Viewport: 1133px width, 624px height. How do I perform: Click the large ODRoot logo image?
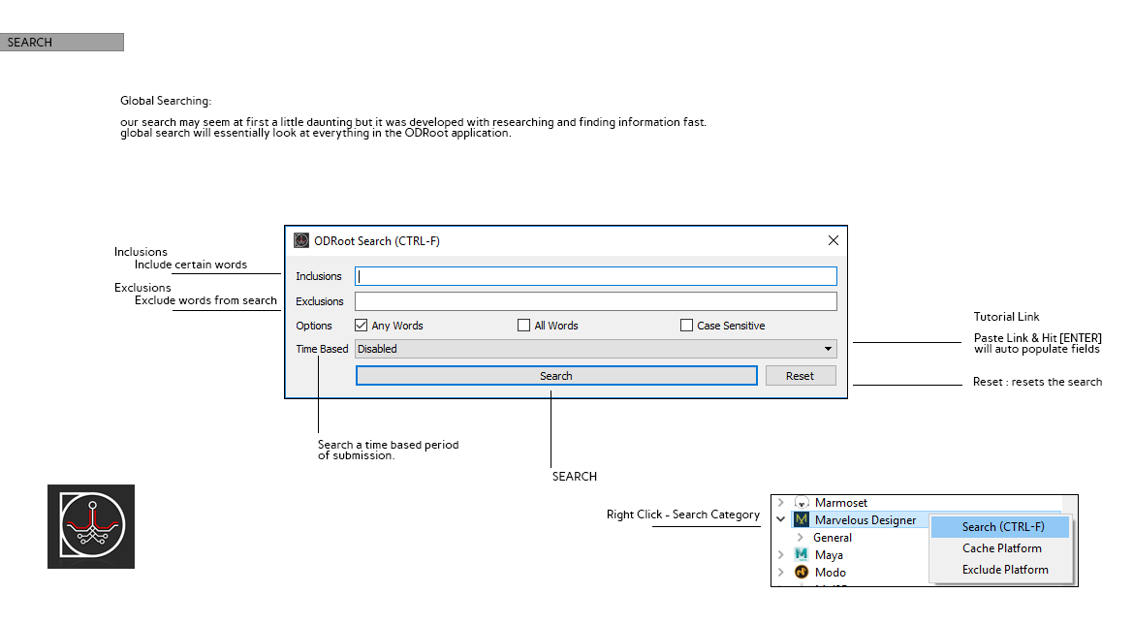[x=91, y=526]
